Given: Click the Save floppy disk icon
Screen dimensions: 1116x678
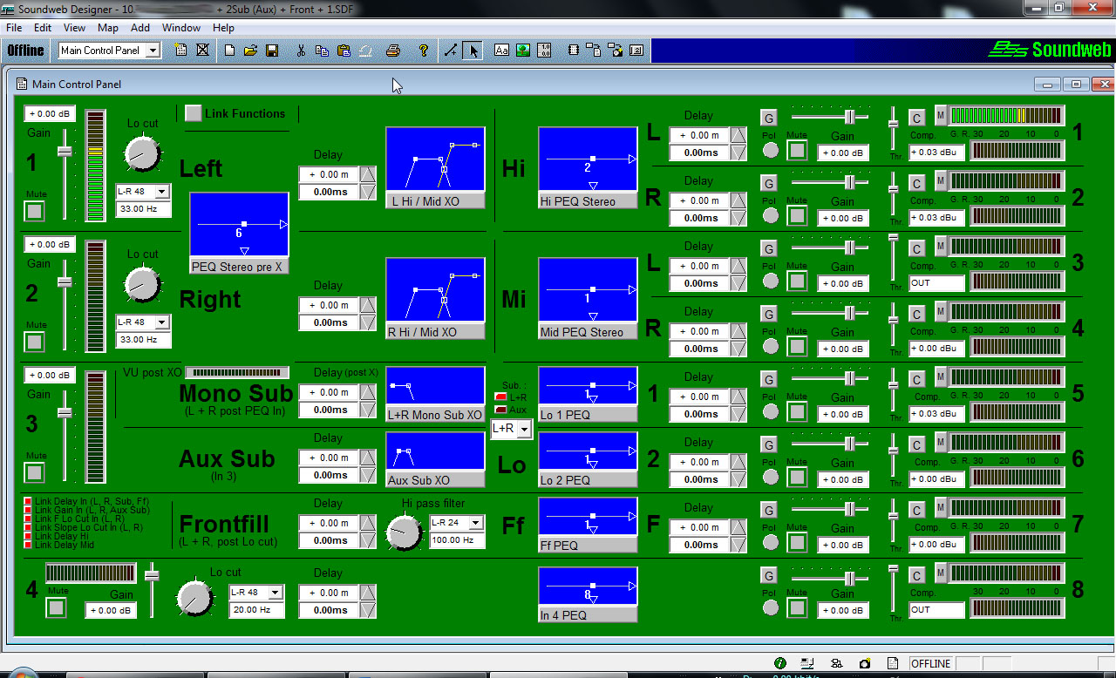Looking at the screenshot, I should (x=272, y=51).
